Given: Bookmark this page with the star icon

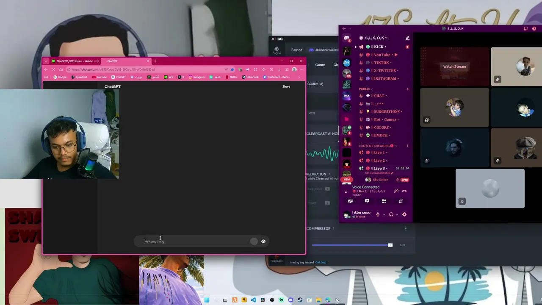Looking at the screenshot, I should pyautogui.click(x=232, y=69).
